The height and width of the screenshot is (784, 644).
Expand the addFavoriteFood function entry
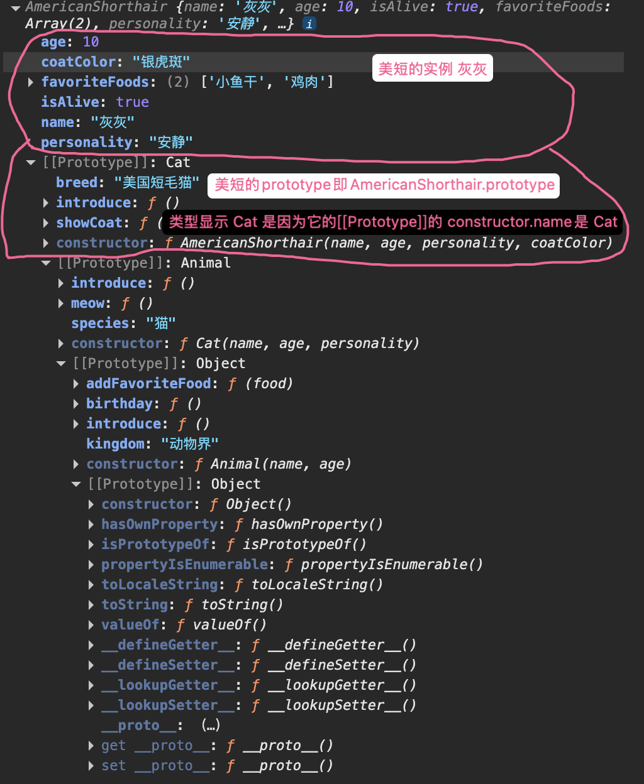pos(76,384)
